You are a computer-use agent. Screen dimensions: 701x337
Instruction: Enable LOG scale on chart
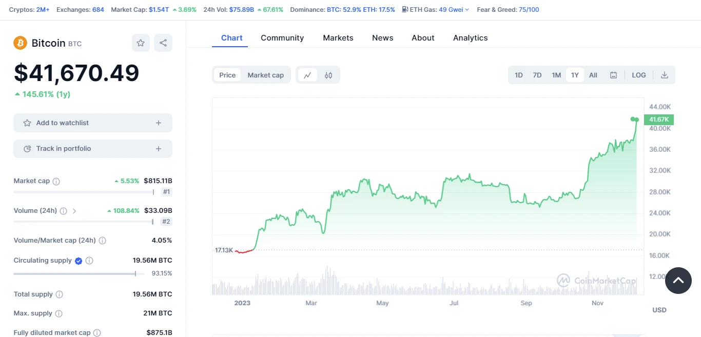click(x=639, y=75)
